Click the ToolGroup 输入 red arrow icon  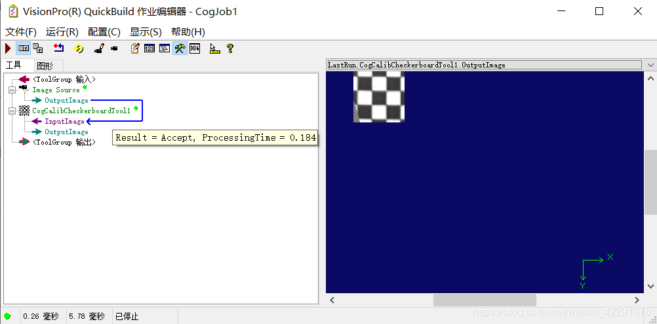click(x=24, y=79)
